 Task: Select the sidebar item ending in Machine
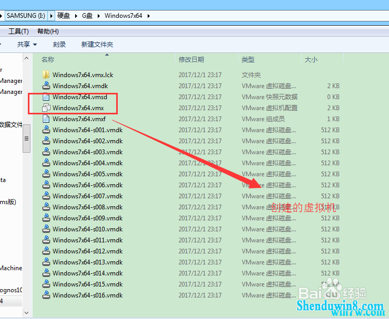pos(11,268)
